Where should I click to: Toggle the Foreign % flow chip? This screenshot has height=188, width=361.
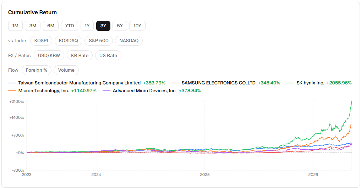click(36, 70)
